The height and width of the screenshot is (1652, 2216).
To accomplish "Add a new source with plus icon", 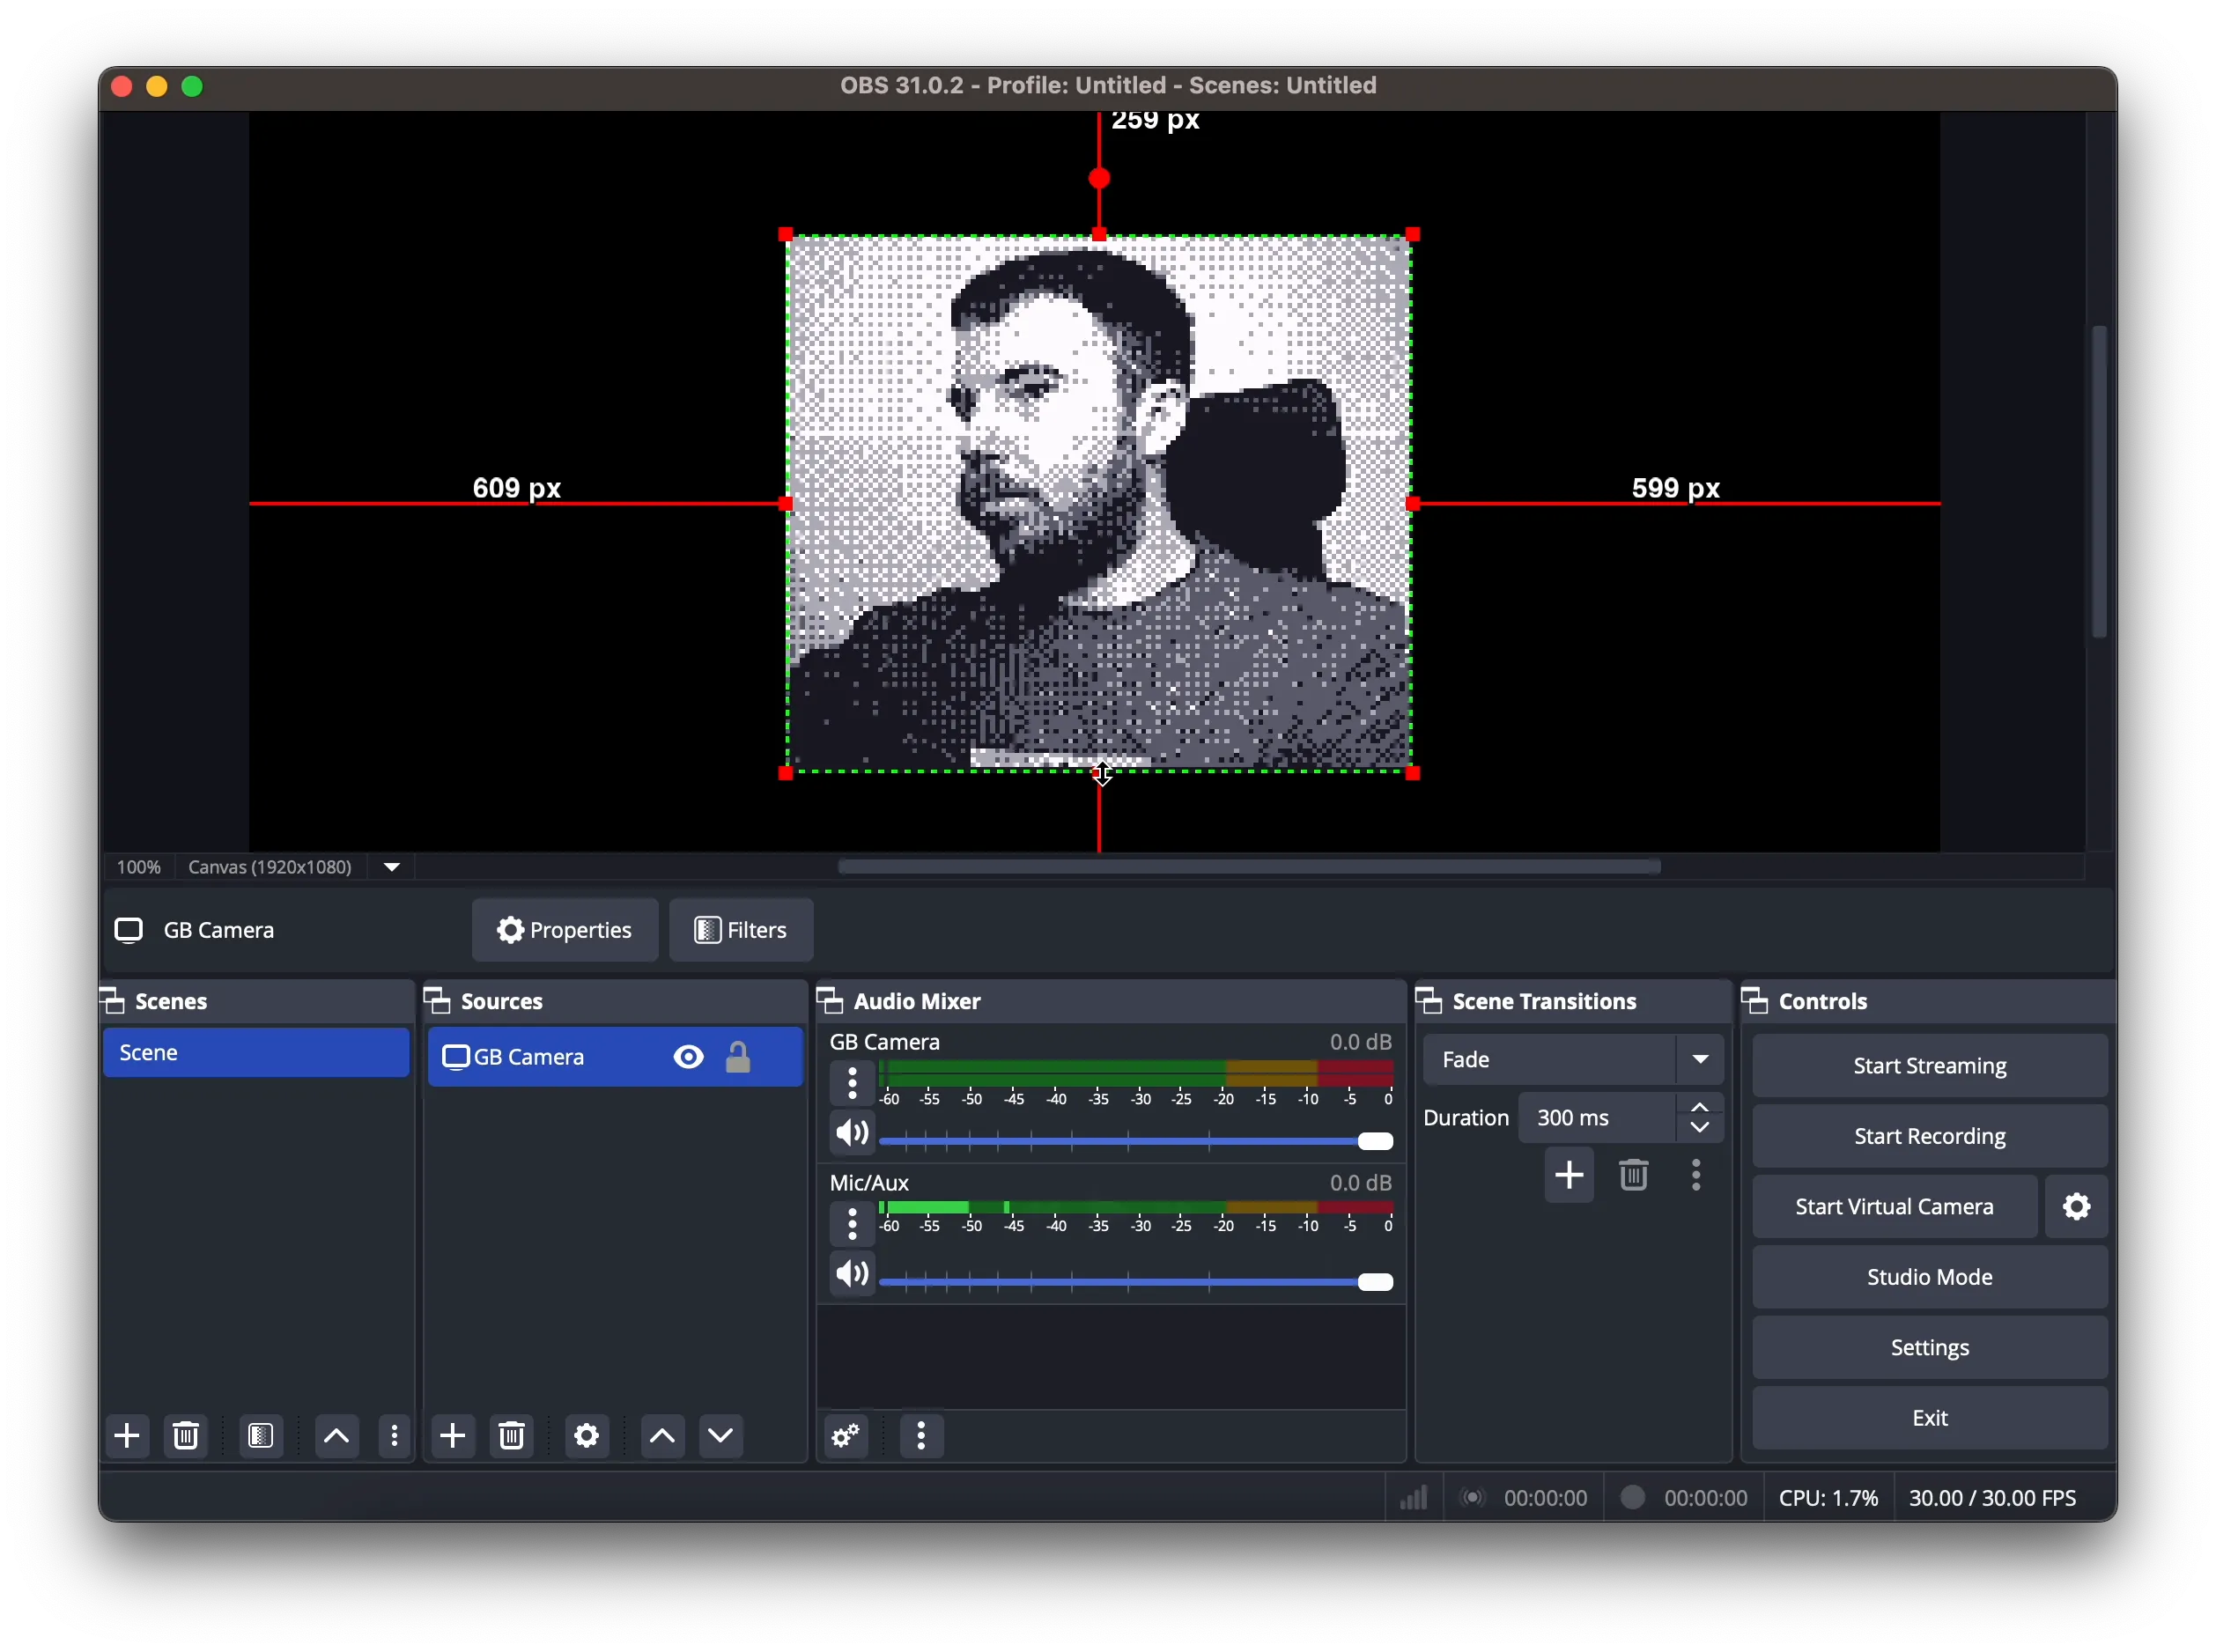I will coord(453,1437).
